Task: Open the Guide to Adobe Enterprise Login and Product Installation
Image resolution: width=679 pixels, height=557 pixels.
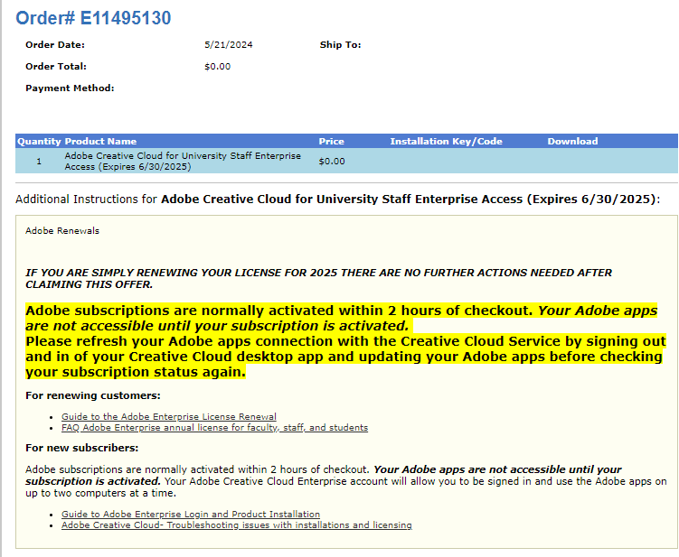Action: 191,514
